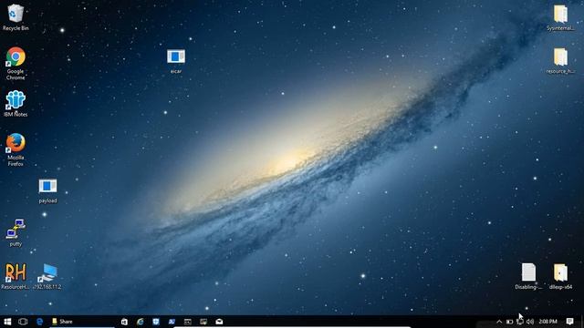584x328 pixels.
Task: Select the putty desktop icon
Action: click(16, 233)
